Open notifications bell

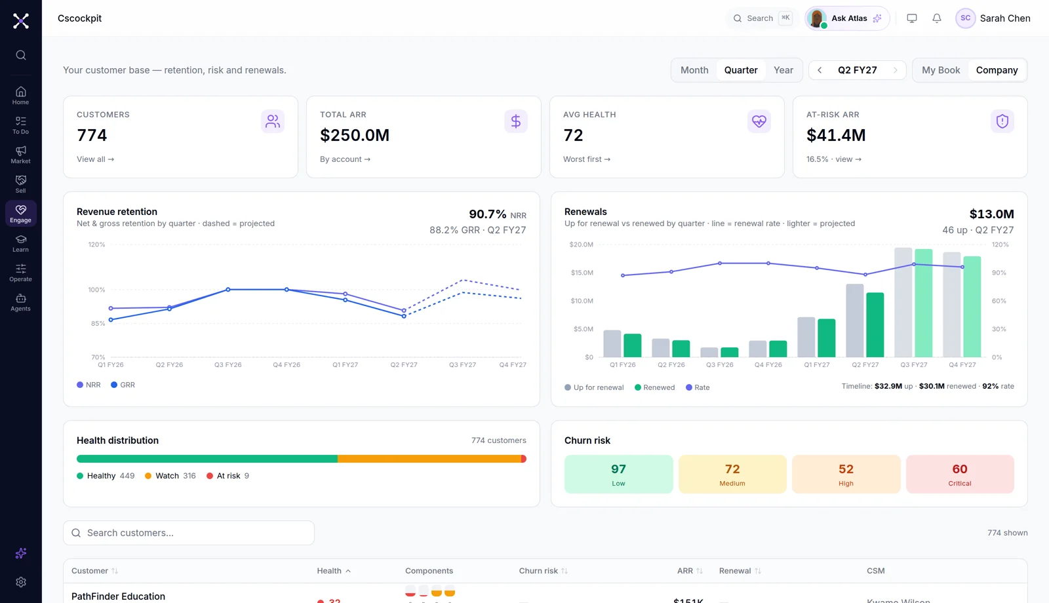(x=937, y=18)
